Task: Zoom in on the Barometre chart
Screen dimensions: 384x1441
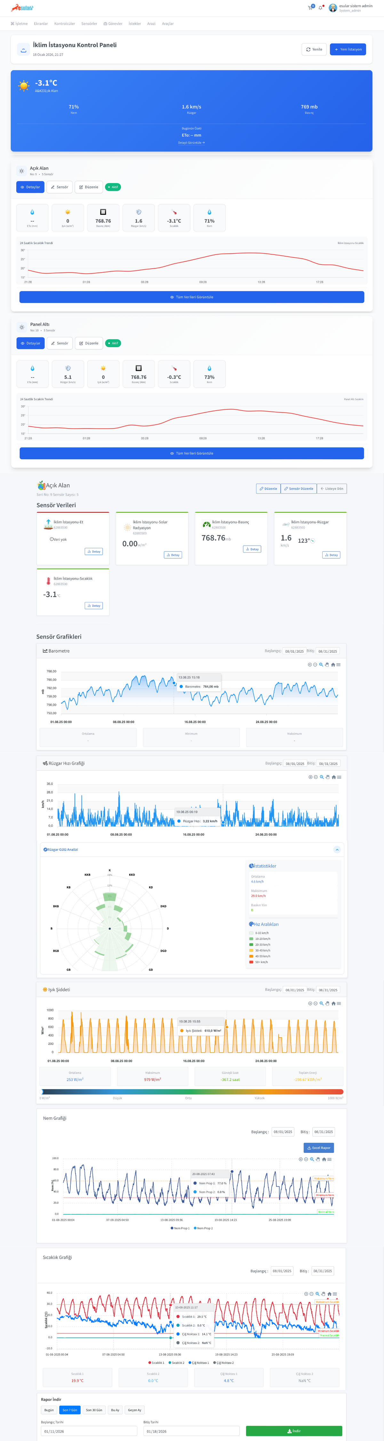Action: [x=310, y=664]
